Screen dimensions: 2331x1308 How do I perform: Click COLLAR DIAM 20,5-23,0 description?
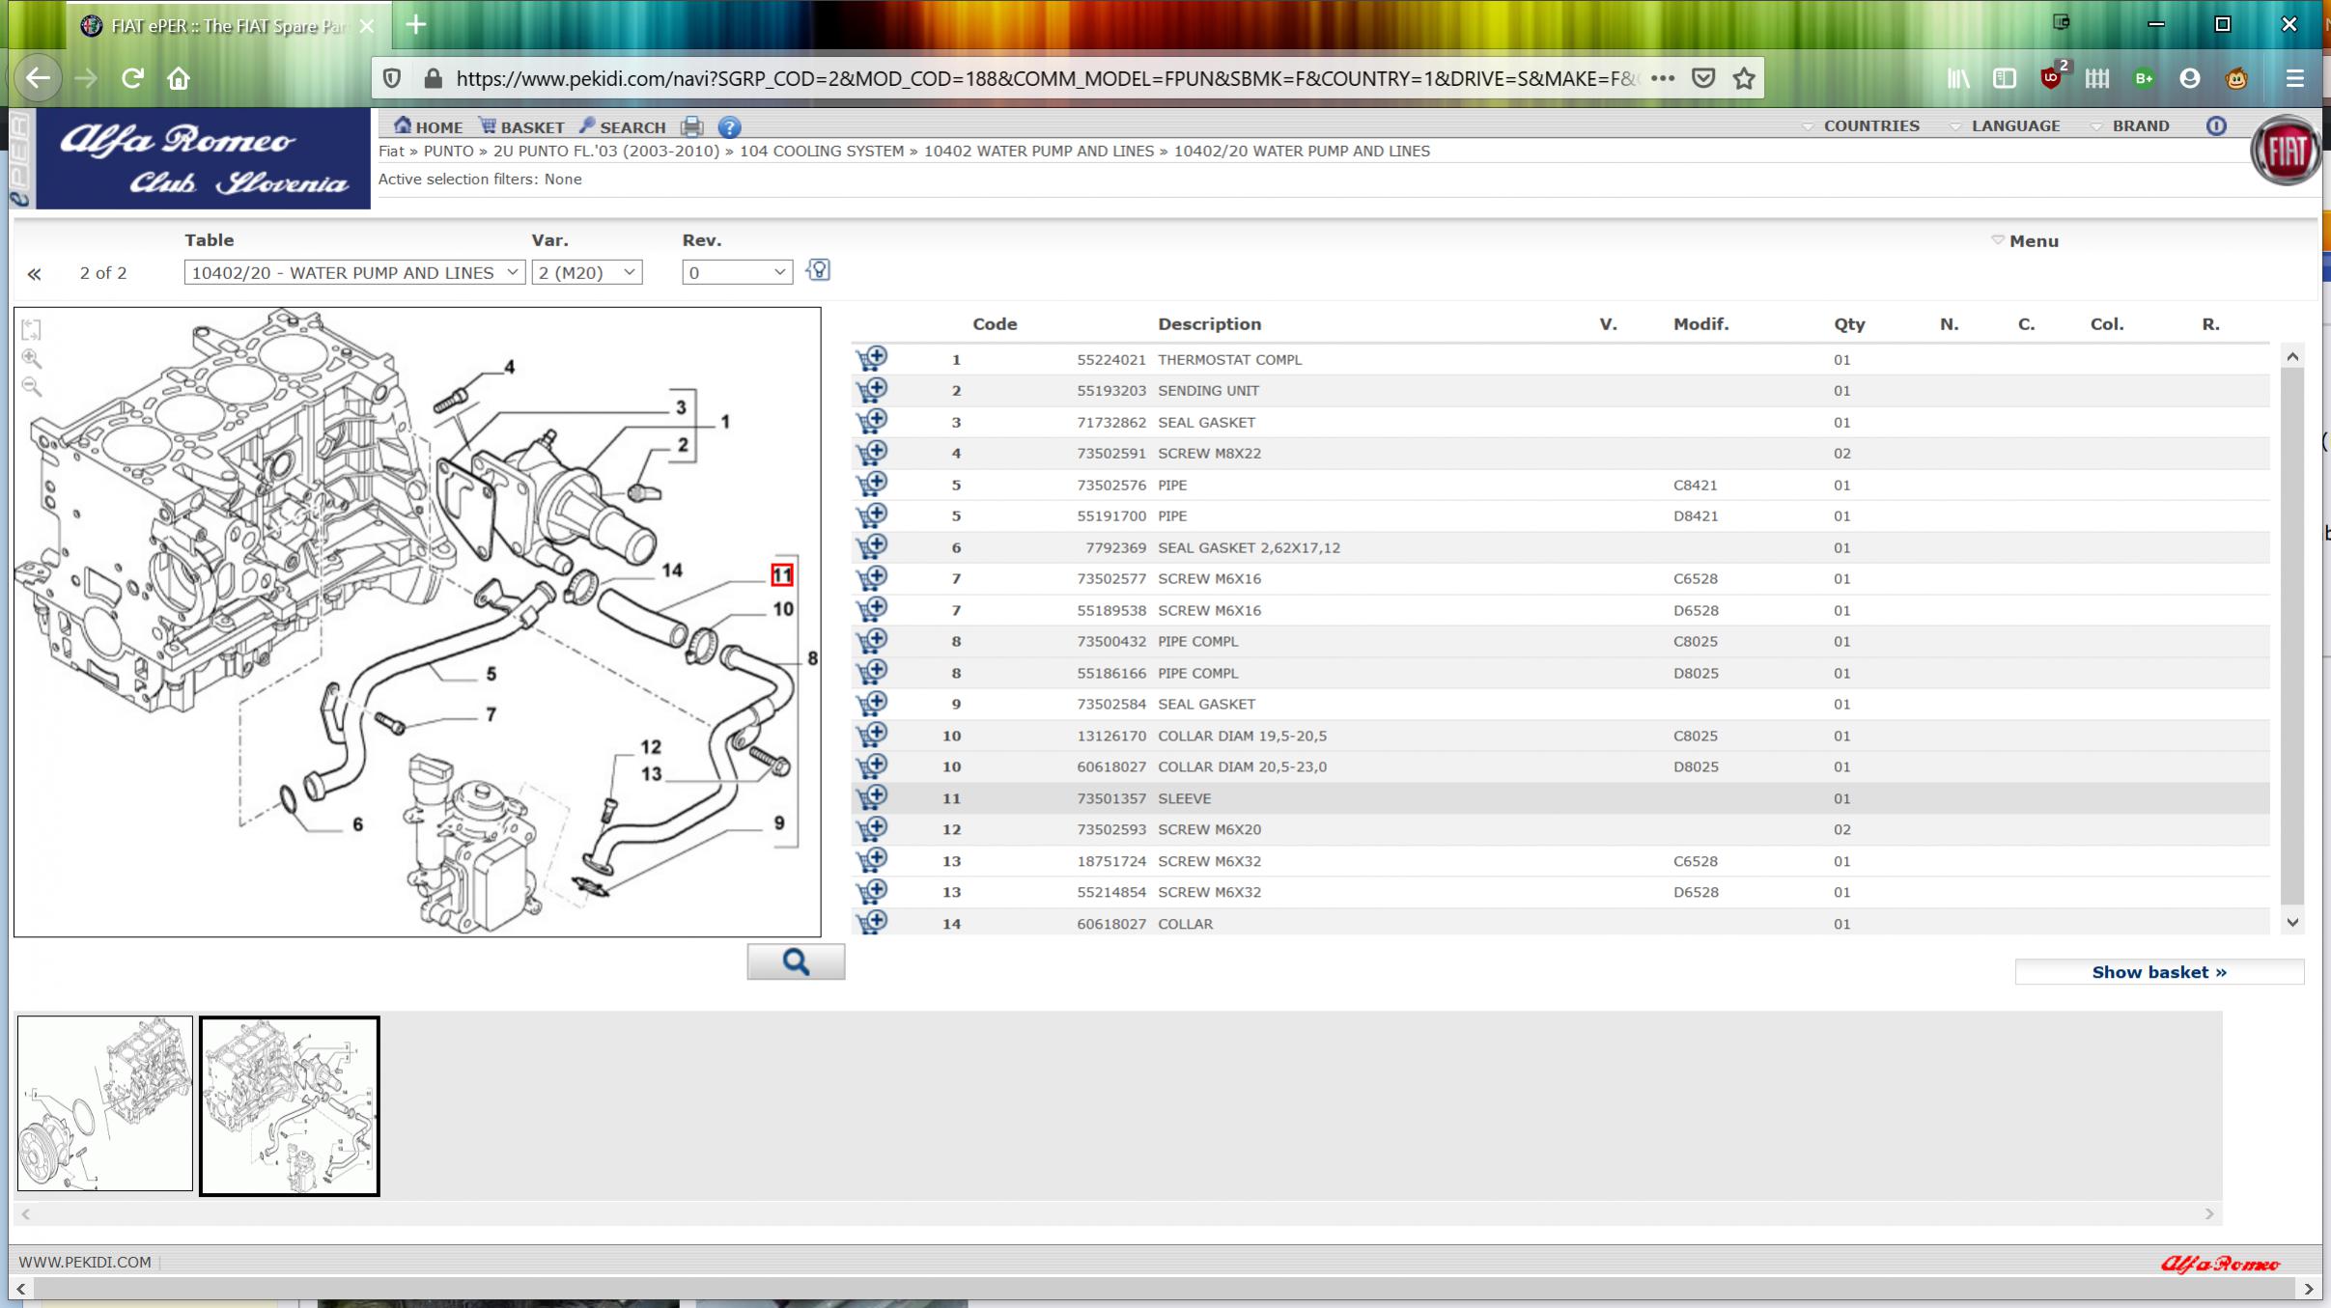click(x=1242, y=766)
